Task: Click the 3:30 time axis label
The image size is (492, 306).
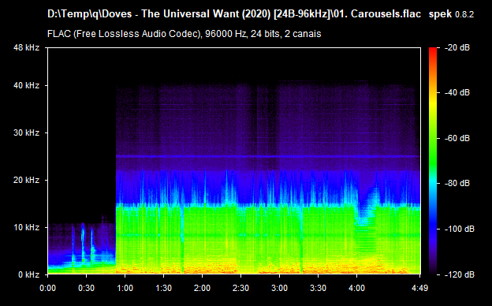Action: click(318, 288)
